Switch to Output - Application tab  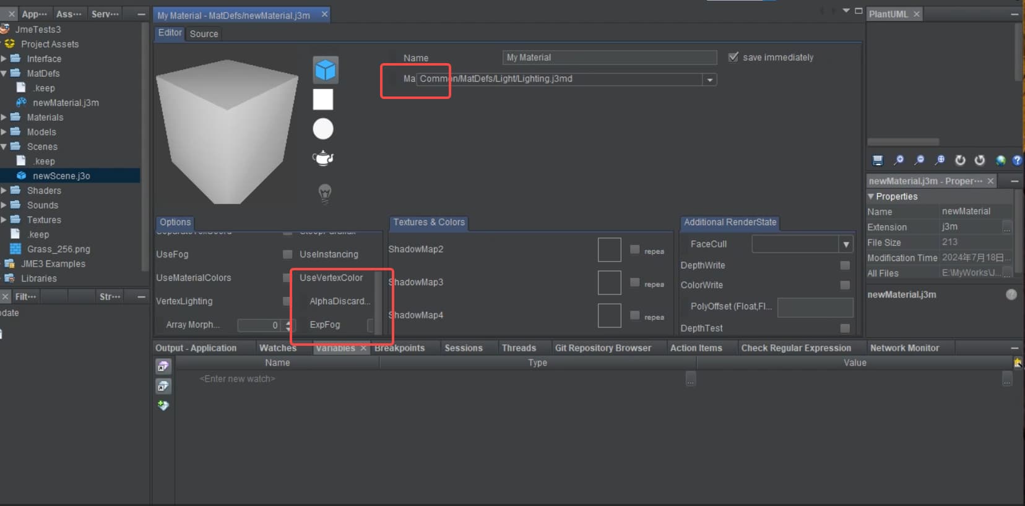(196, 348)
